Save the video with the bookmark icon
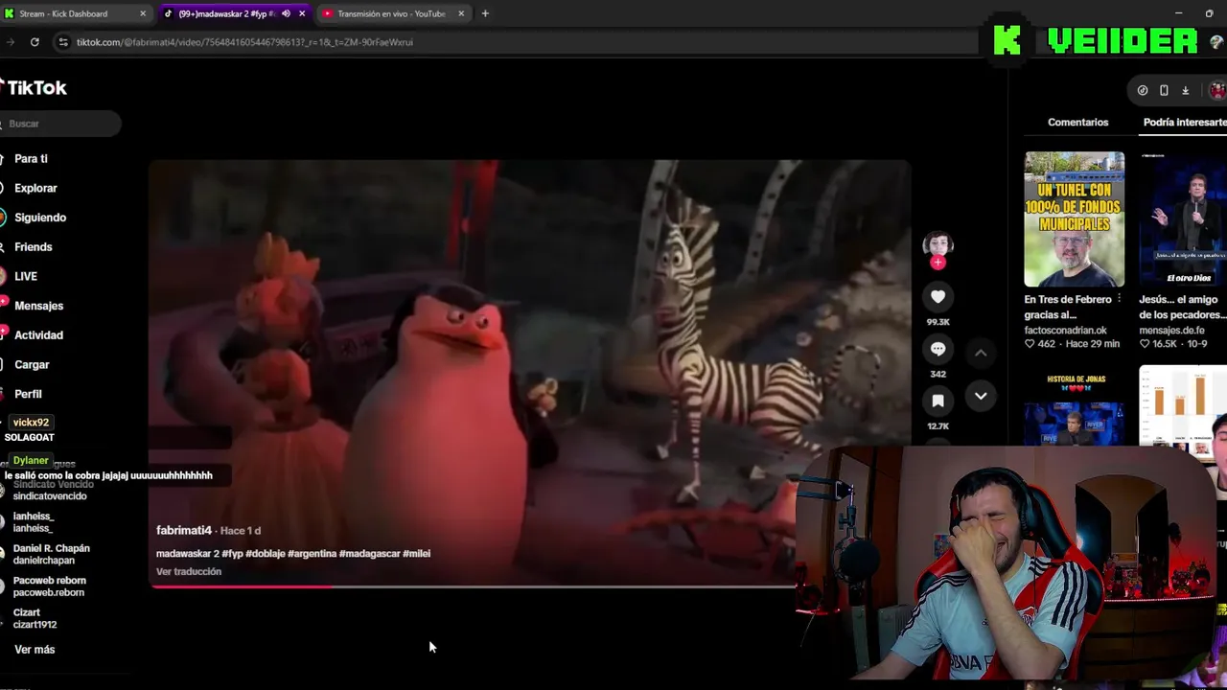 click(x=938, y=401)
